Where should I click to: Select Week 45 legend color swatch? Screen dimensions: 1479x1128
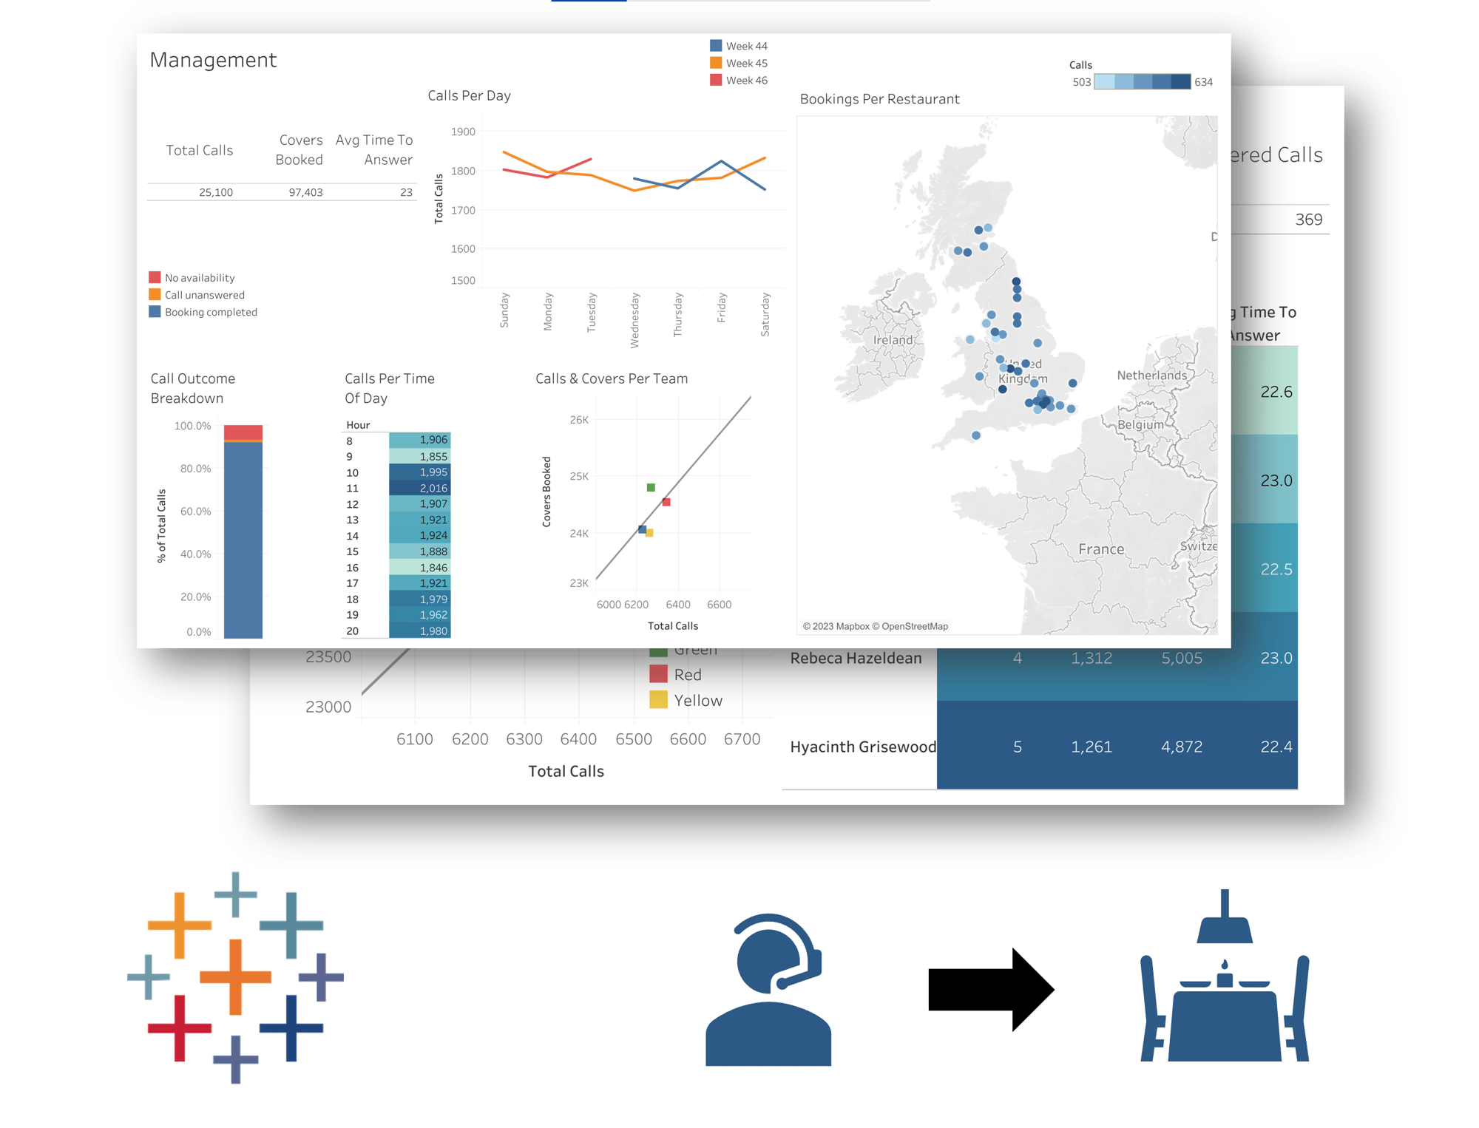[716, 63]
